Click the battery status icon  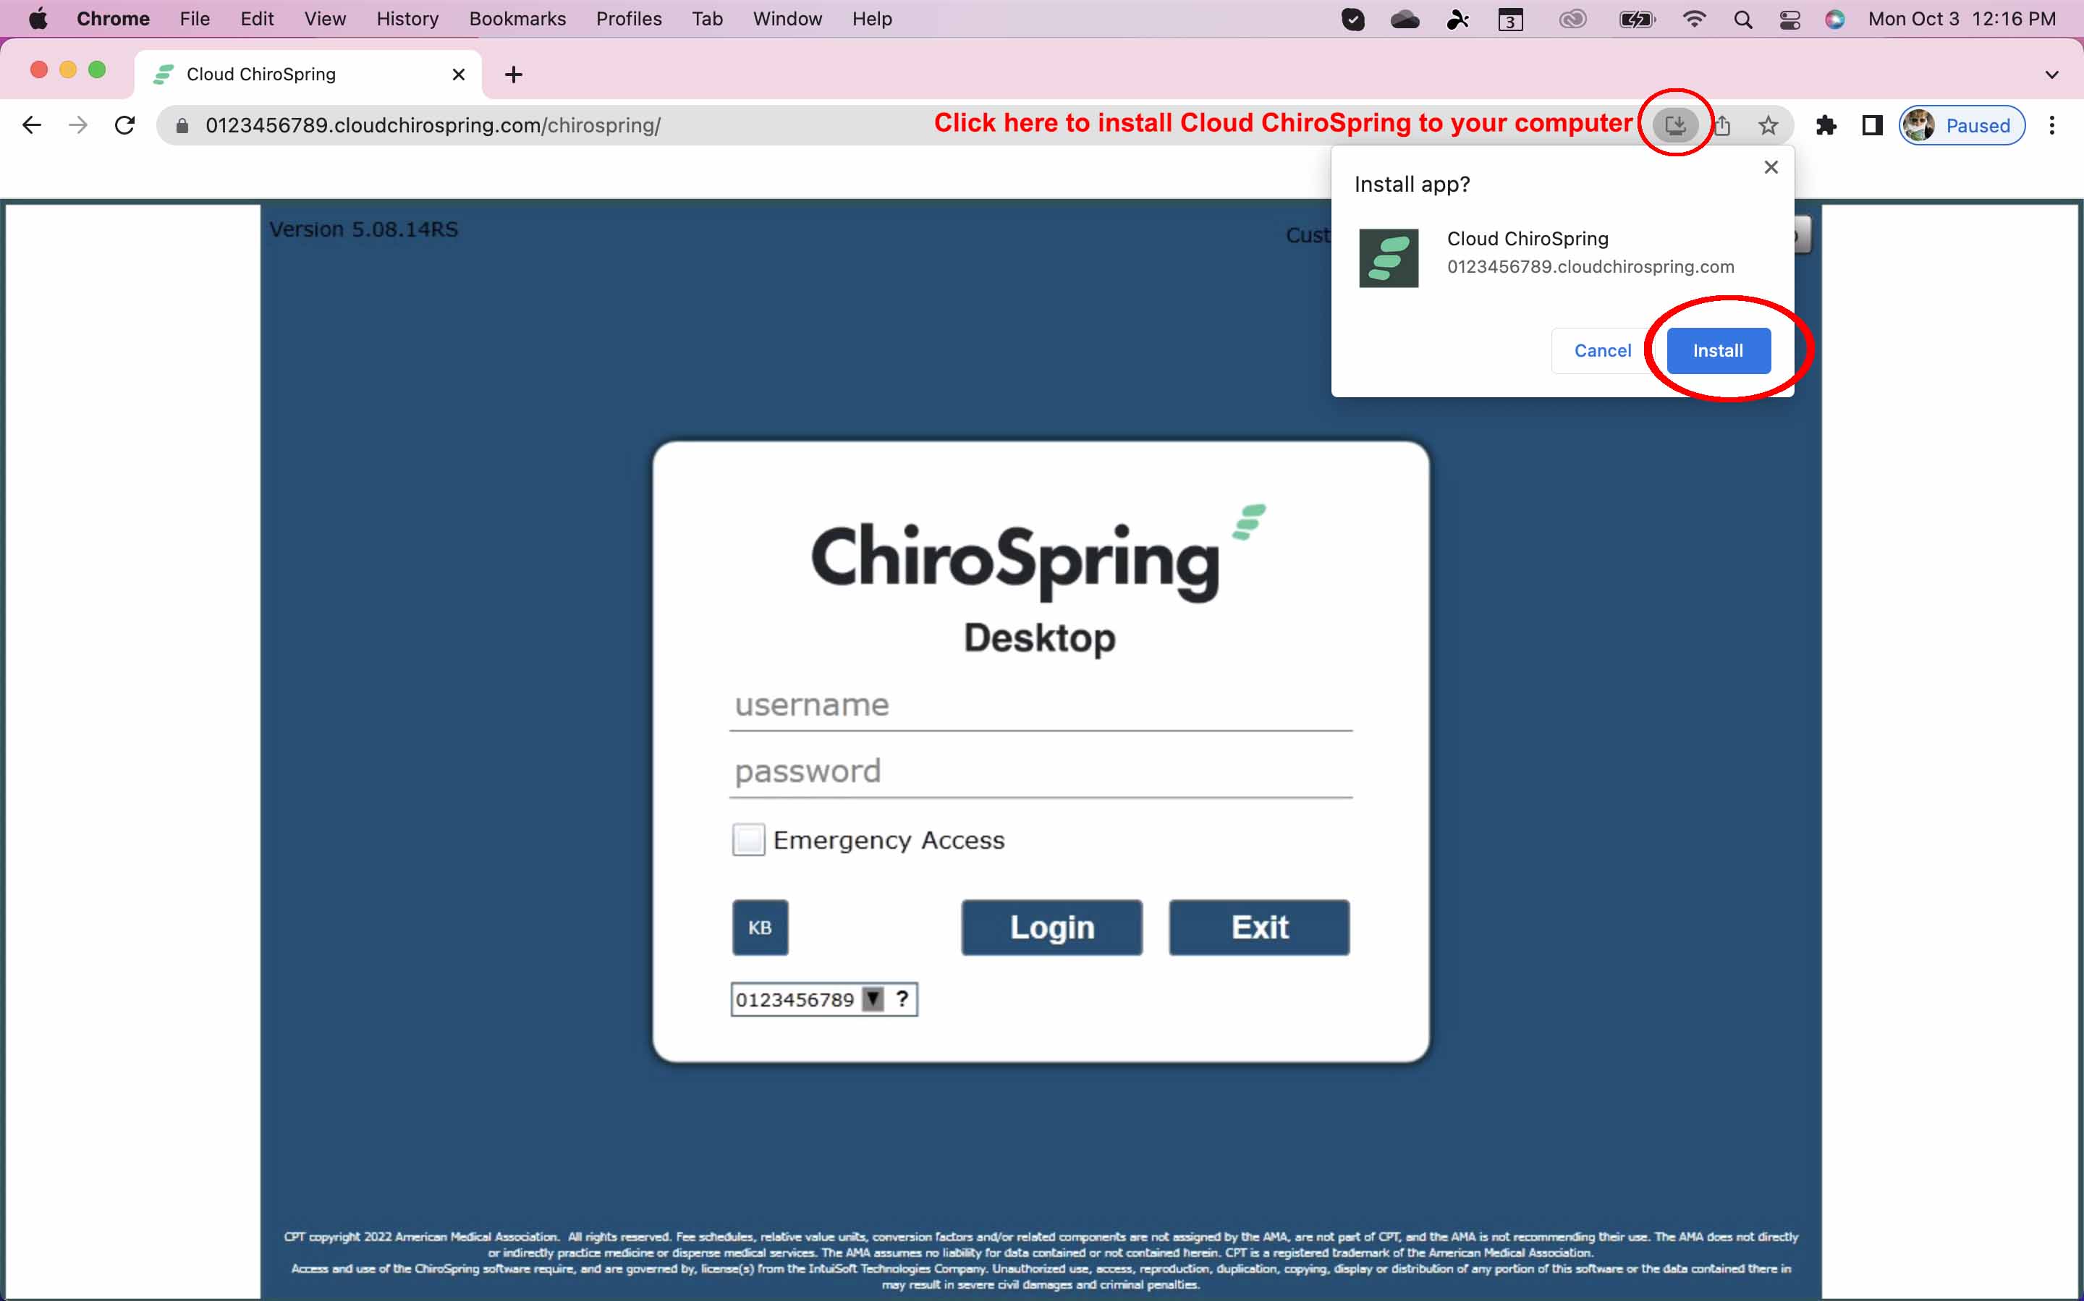click(1637, 19)
